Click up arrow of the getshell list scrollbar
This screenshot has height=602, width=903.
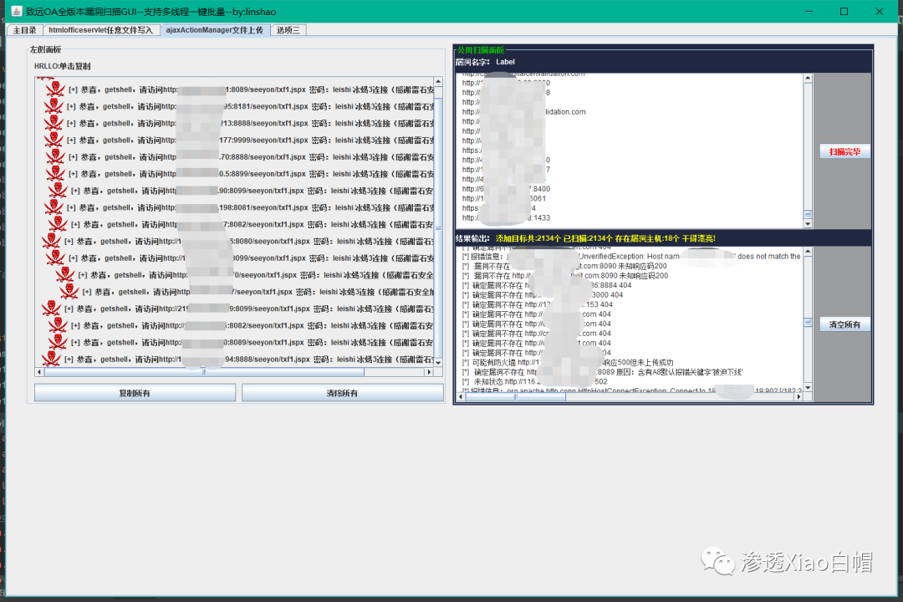click(438, 83)
